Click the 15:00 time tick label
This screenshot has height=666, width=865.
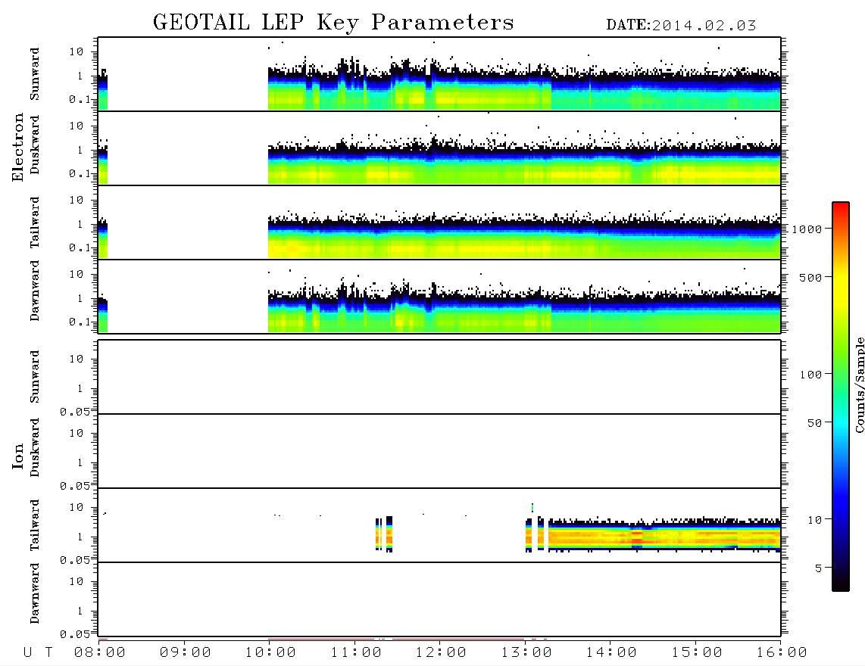[x=697, y=653]
